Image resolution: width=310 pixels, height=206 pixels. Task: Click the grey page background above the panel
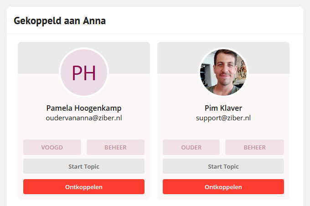coord(155,3)
